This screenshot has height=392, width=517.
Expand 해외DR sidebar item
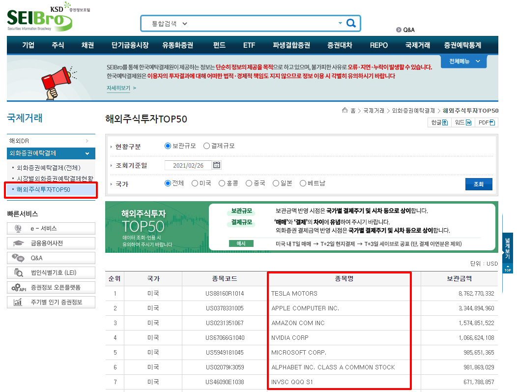(x=51, y=141)
